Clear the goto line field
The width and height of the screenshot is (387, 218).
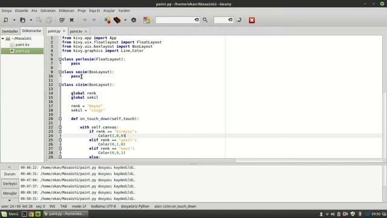click(x=230, y=20)
